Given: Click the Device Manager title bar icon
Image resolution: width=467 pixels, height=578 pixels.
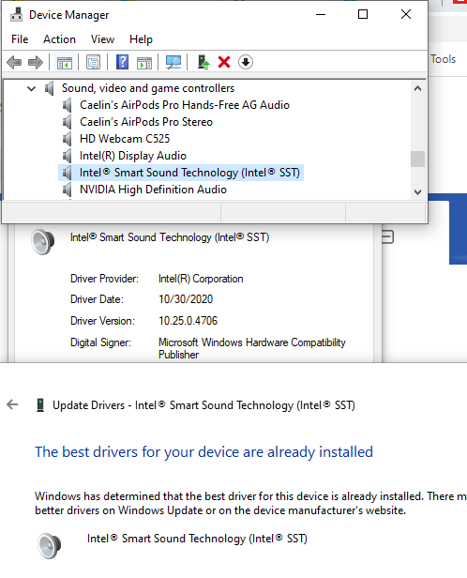Looking at the screenshot, I should point(16,15).
